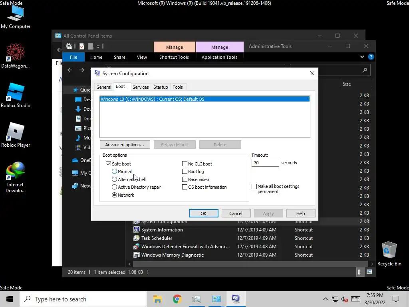Enable the Boot log checkbox
Screen dimensions: 409x307
[x=185, y=171]
